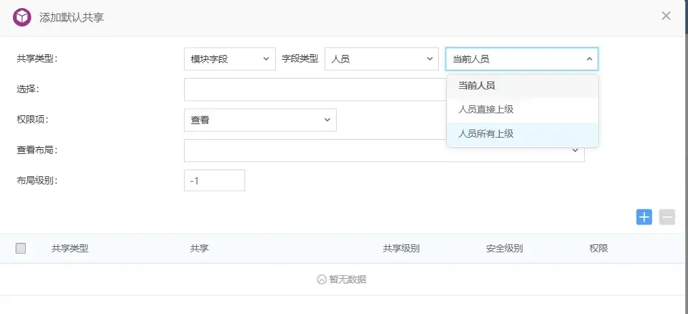Image resolution: width=688 pixels, height=314 pixels.
Task: Click the 共享类型： form label
Action: pyautogui.click(x=37, y=59)
